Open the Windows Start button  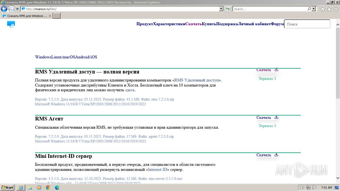[8, 187]
